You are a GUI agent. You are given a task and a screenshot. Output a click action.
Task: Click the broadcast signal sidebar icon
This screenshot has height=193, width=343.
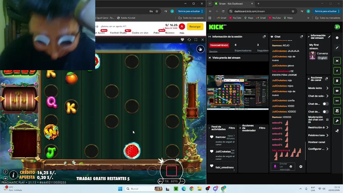tap(337, 101)
